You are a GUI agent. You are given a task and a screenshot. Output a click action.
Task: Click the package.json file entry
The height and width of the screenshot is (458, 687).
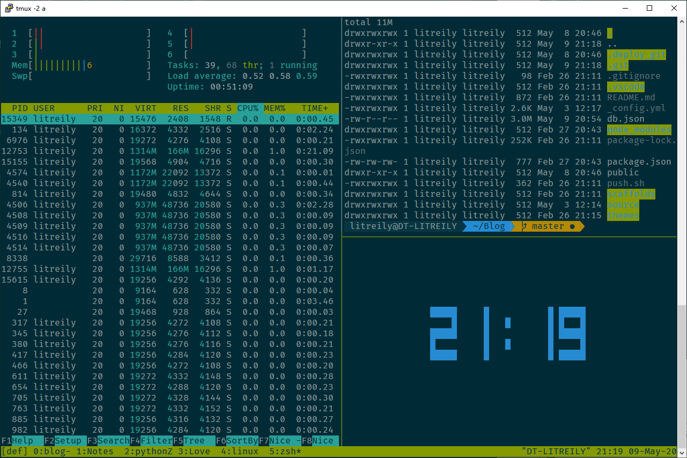639,162
